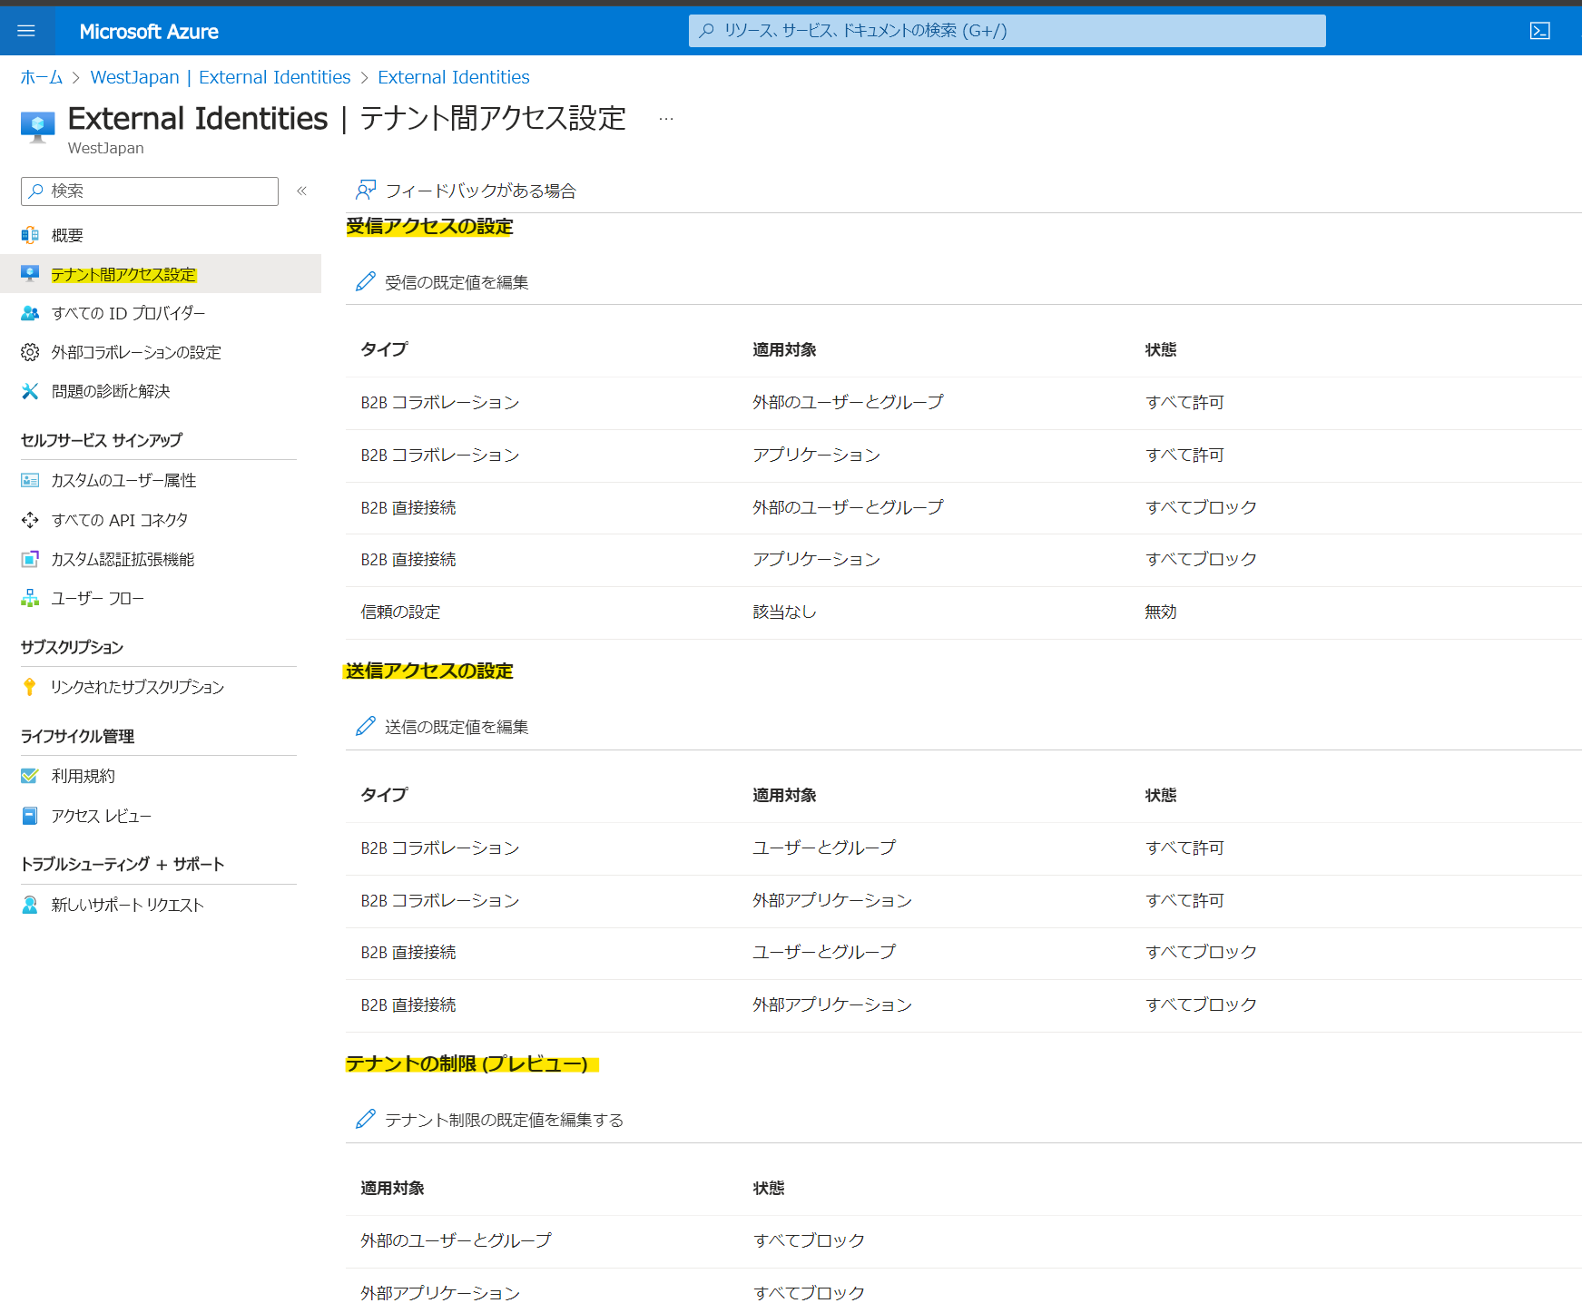Click the ライフサイクル管理 section label
Screen dimensions: 1582x1313
pyautogui.click(x=78, y=736)
